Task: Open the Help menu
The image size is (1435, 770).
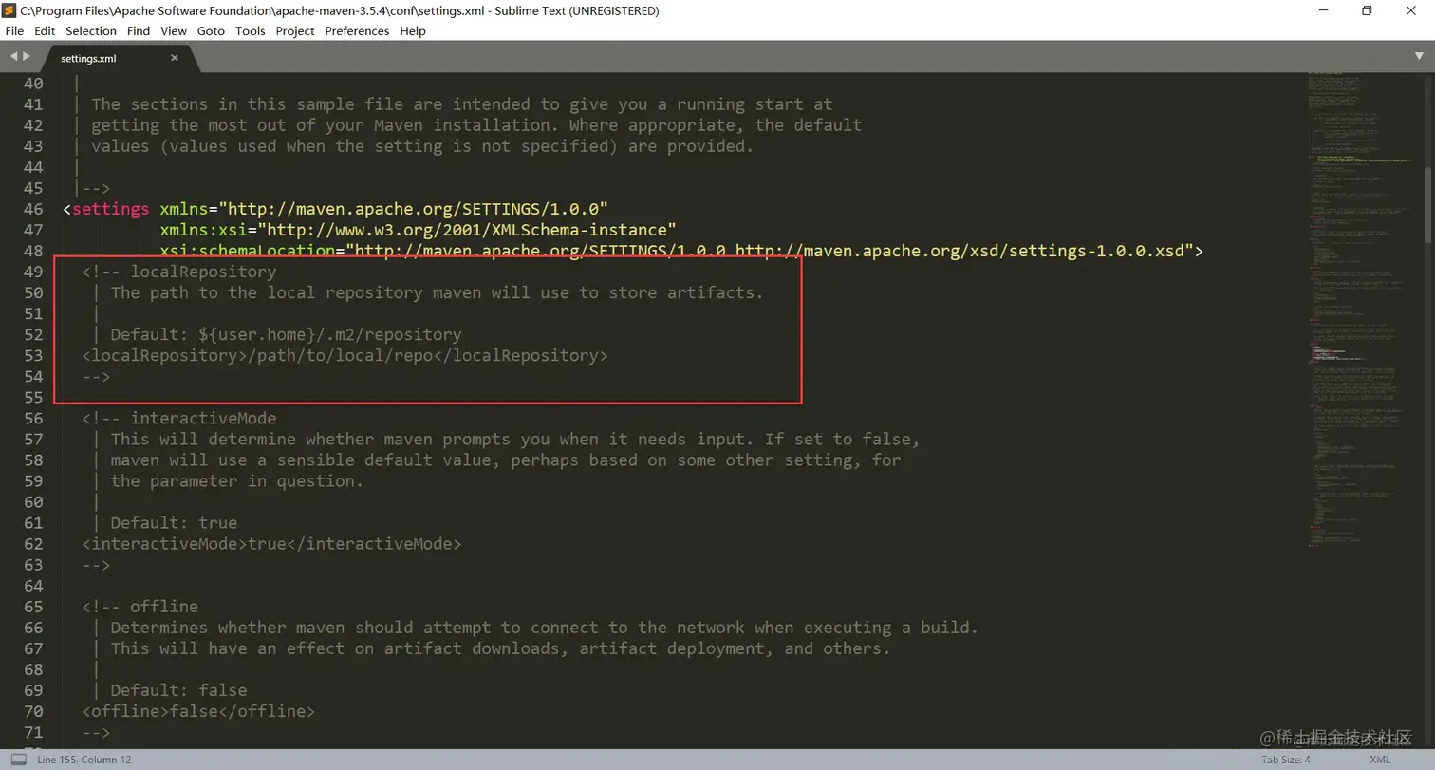Action: click(413, 30)
